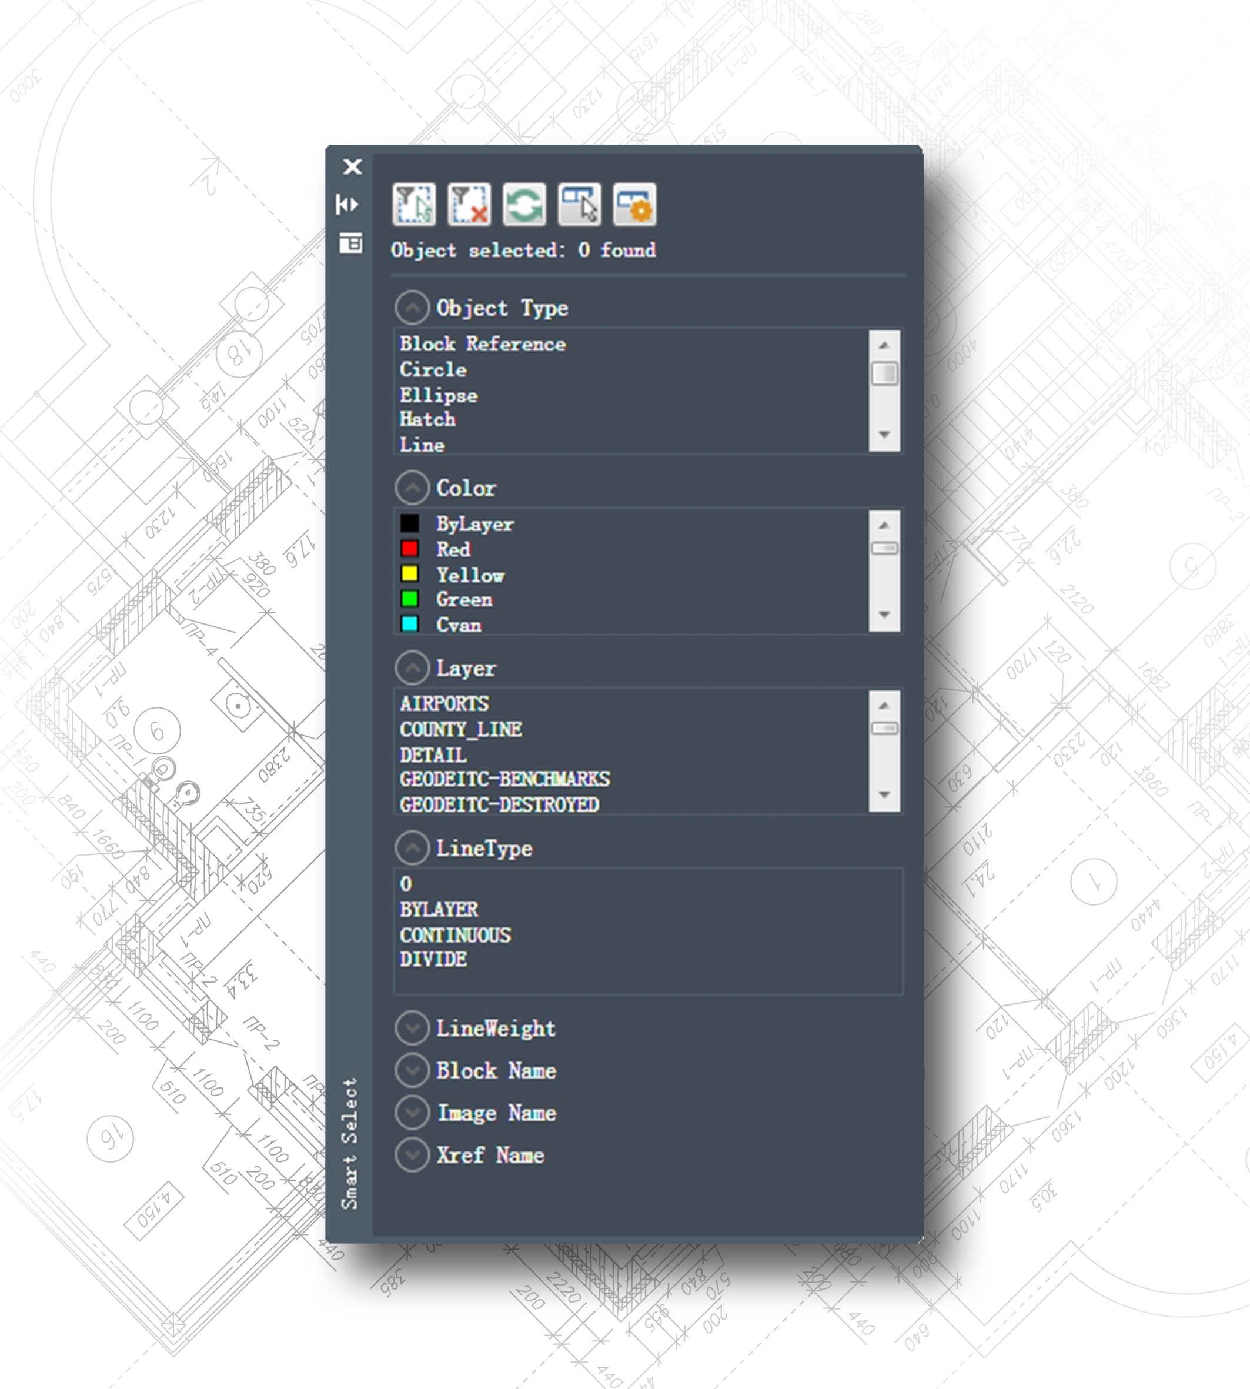The image size is (1250, 1389).
Task: Select Block Reference in Object Type list
Action: tap(482, 343)
